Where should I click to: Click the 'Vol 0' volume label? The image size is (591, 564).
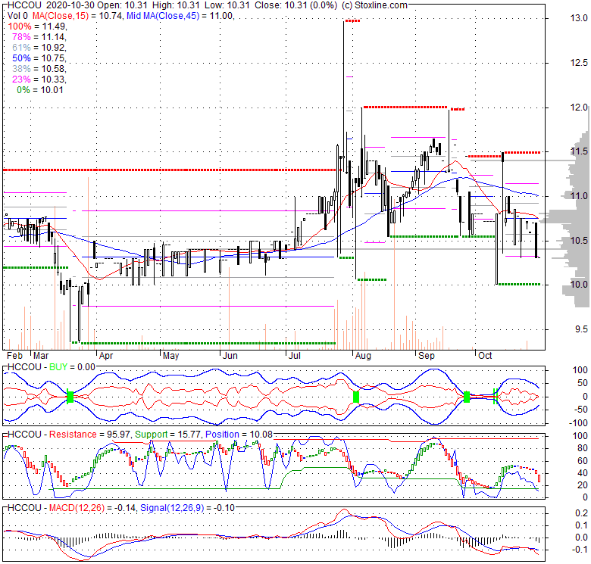[17, 16]
